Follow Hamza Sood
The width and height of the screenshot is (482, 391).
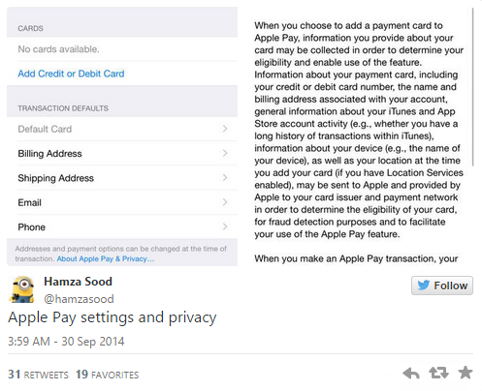click(442, 286)
